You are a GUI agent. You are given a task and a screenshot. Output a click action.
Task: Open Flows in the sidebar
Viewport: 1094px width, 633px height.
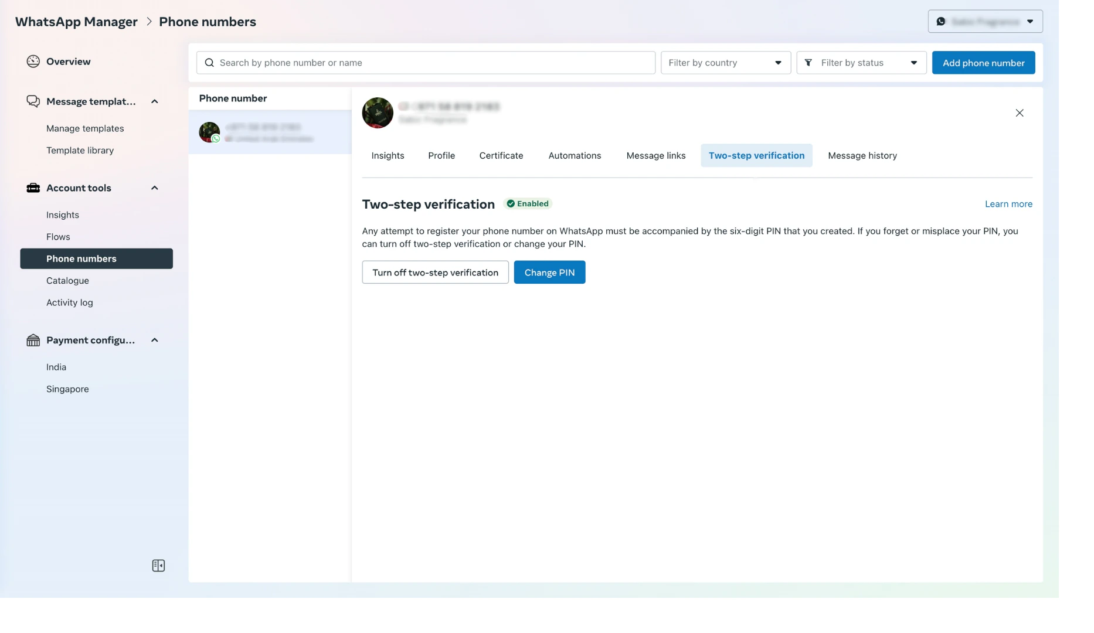point(58,237)
